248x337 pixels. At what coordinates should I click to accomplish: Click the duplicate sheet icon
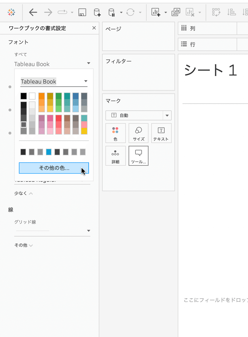click(176, 12)
